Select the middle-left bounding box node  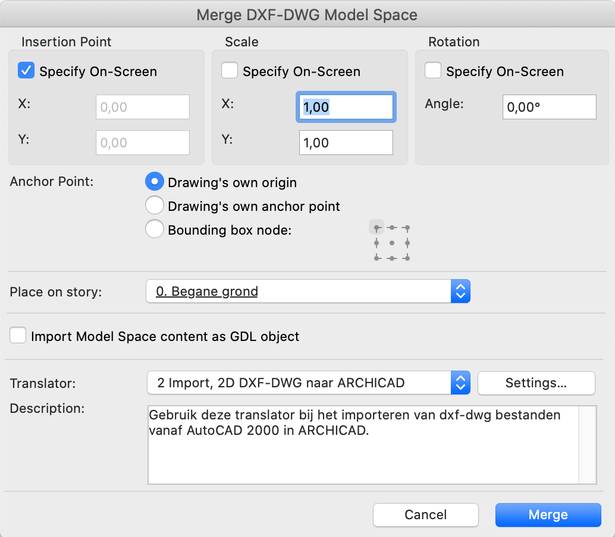(x=376, y=243)
